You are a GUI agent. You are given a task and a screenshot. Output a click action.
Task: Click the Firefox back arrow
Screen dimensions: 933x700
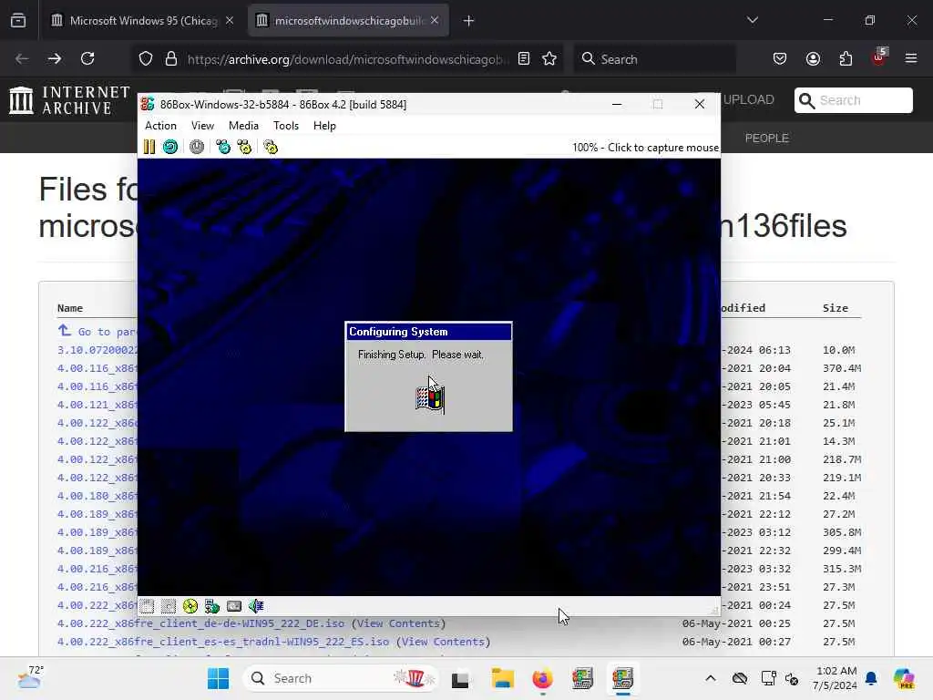click(22, 58)
